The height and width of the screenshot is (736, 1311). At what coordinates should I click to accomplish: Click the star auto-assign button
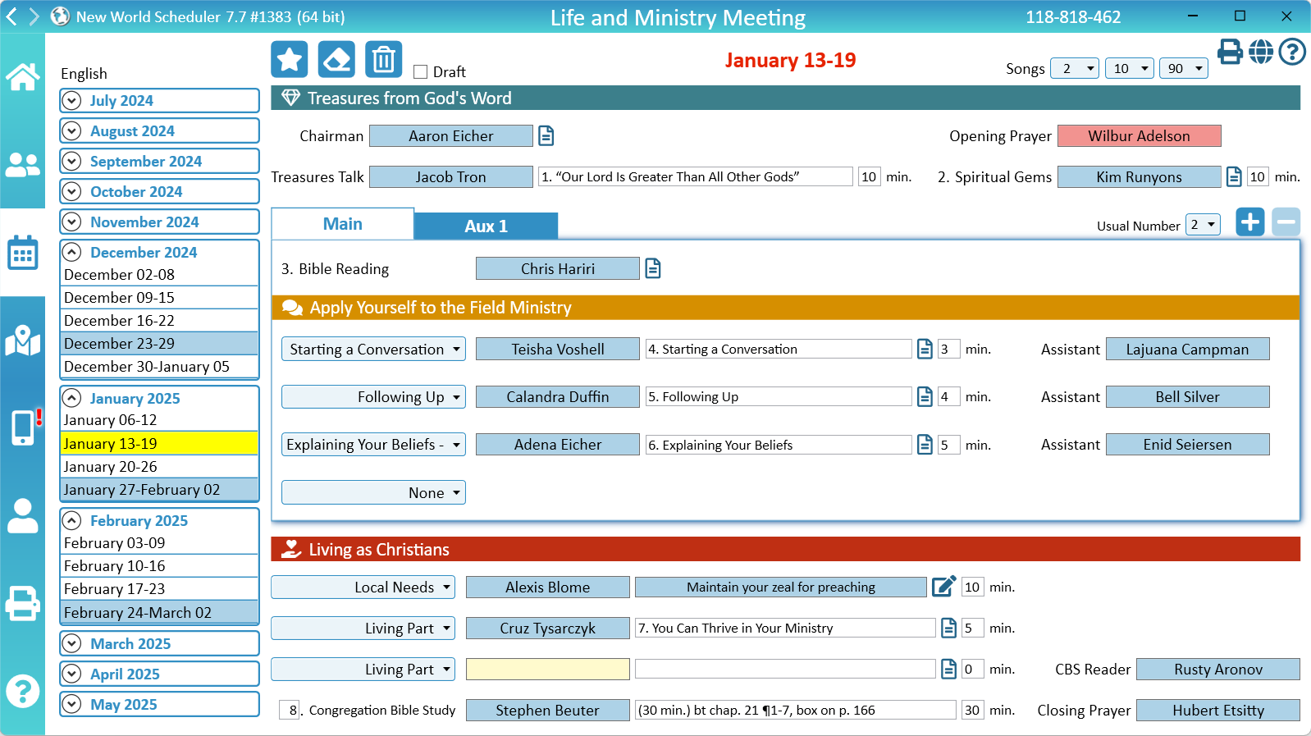click(x=290, y=59)
